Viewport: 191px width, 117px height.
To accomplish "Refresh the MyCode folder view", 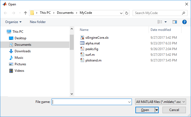I will [127, 13].
